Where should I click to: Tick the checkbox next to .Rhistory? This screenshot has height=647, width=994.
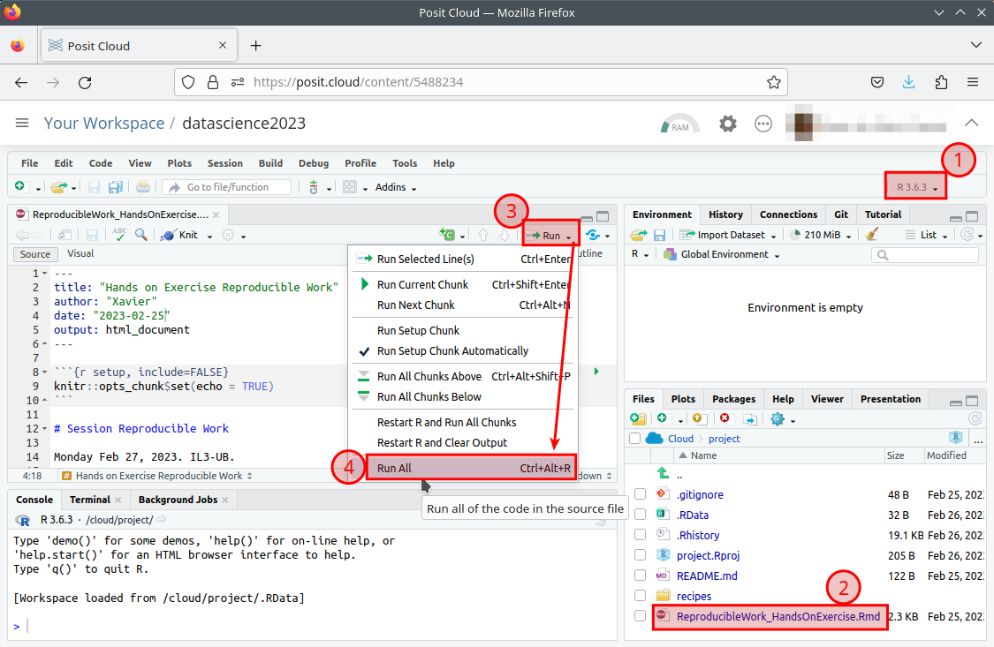(641, 534)
